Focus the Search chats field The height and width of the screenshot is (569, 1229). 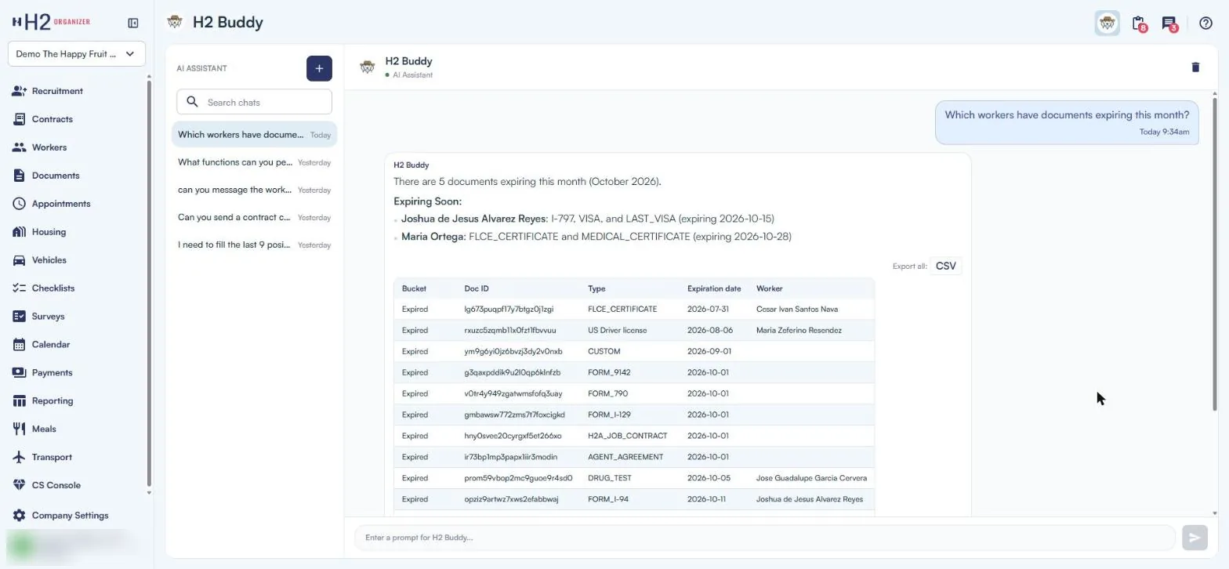point(255,102)
